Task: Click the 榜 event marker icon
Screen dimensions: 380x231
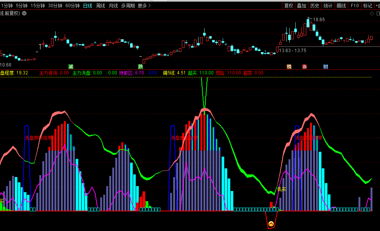Action: [289, 66]
